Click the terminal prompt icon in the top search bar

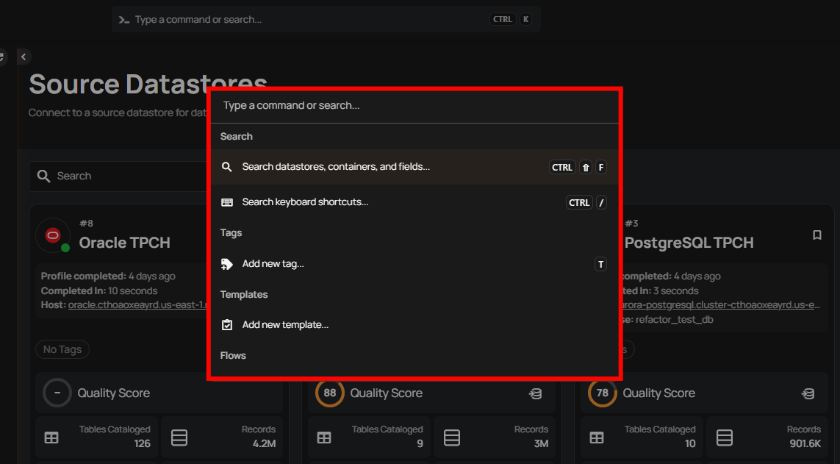tap(122, 18)
